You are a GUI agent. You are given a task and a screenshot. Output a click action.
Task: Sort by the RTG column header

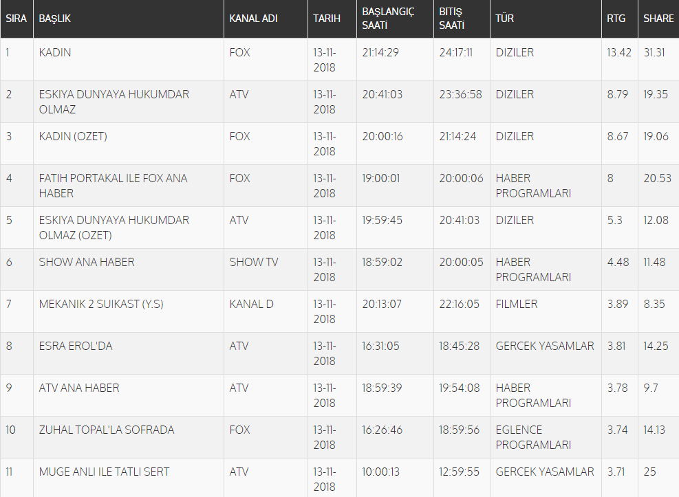[616, 19]
